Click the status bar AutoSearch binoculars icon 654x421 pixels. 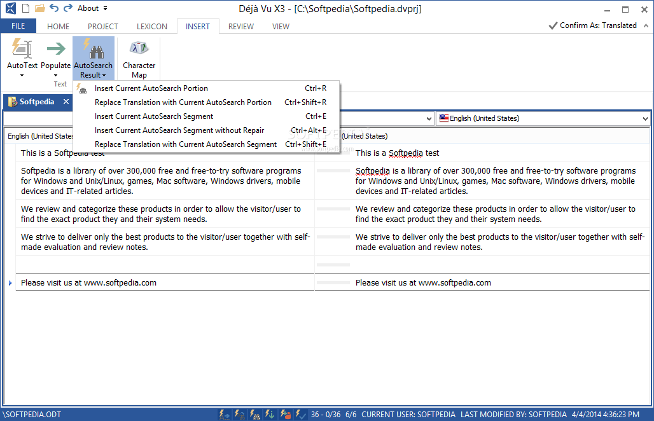(x=254, y=415)
